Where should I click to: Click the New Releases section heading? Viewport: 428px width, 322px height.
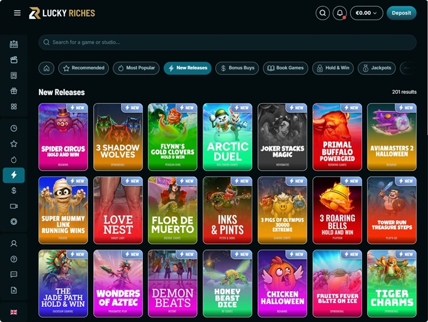(62, 92)
